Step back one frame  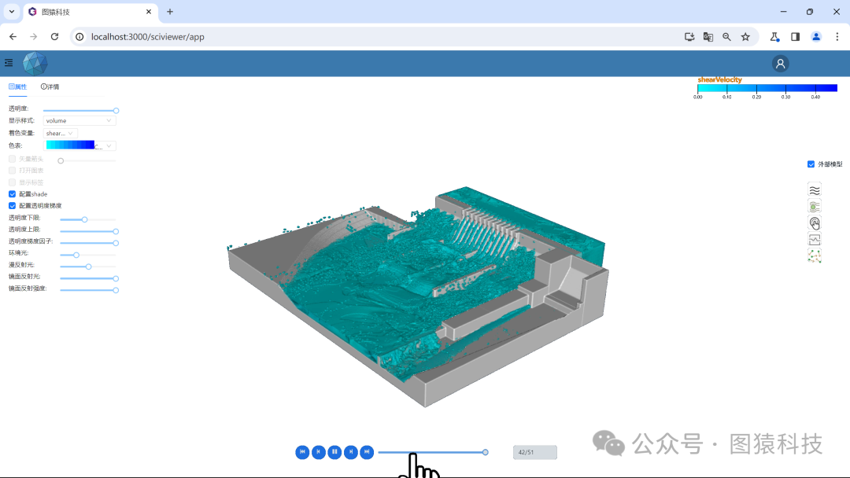click(319, 452)
